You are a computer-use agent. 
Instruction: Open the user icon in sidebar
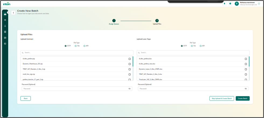click(x=5, y=26)
